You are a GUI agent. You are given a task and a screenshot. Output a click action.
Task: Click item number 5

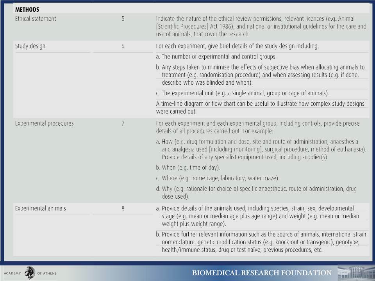click(123, 19)
